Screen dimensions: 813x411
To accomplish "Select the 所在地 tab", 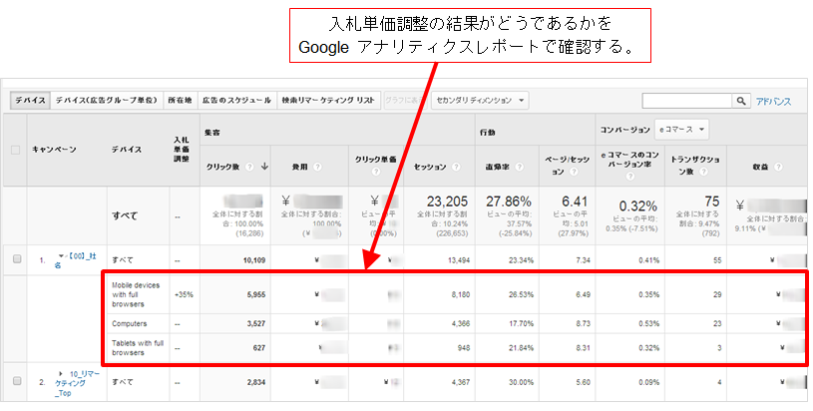I will [179, 101].
